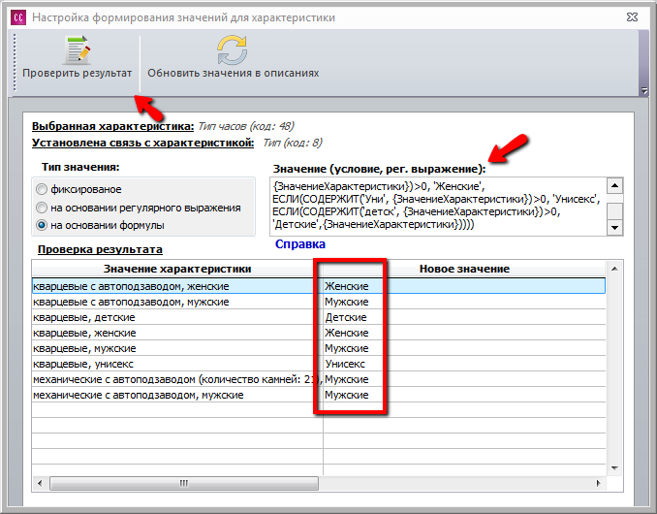Click the application logo in title bar
The height and width of the screenshot is (514, 657).
[18, 17]
